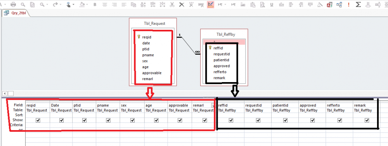Screen dimensions: 388x146
Task: Click the Paste clipboard icon
Action: pyautogui.click(x=253, y=4)
